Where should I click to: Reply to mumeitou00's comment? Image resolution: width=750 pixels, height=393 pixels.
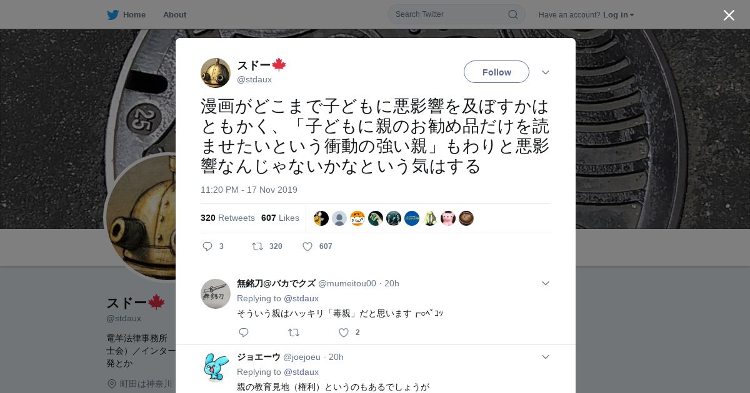click(x=244, y=332)
